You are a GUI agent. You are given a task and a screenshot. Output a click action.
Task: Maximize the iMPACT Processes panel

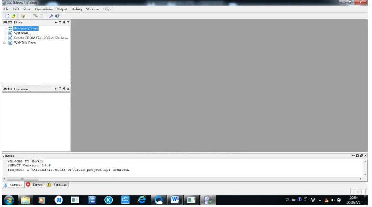point(60,89)
